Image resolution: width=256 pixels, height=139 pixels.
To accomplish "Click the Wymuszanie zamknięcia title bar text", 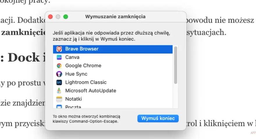I will [x=115, y=17].
